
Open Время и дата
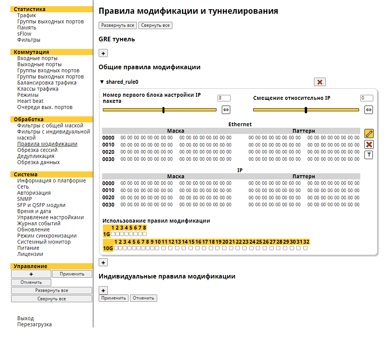[x=34, y=211]
